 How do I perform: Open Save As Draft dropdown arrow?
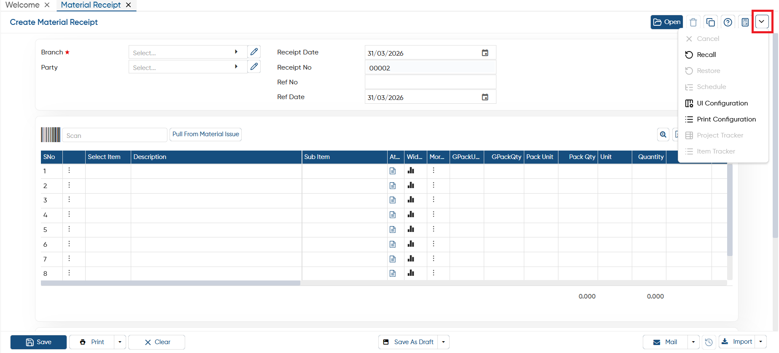coord(443,342)
